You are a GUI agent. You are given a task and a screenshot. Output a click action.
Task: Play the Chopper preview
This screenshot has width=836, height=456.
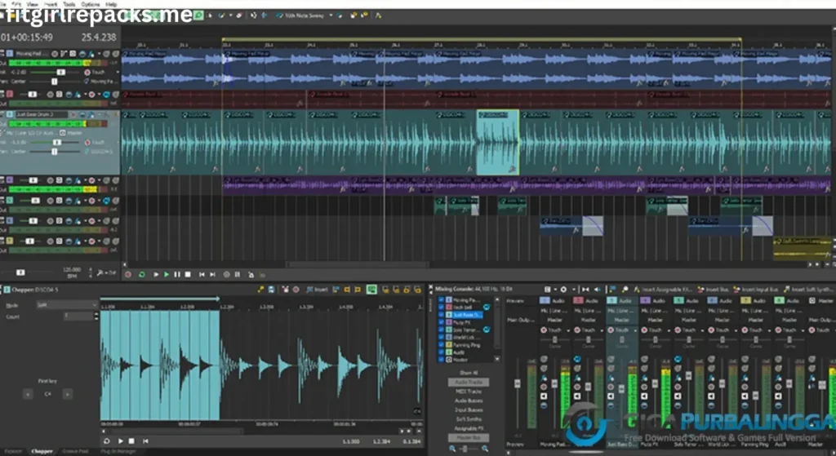click(x=120, y=441)
